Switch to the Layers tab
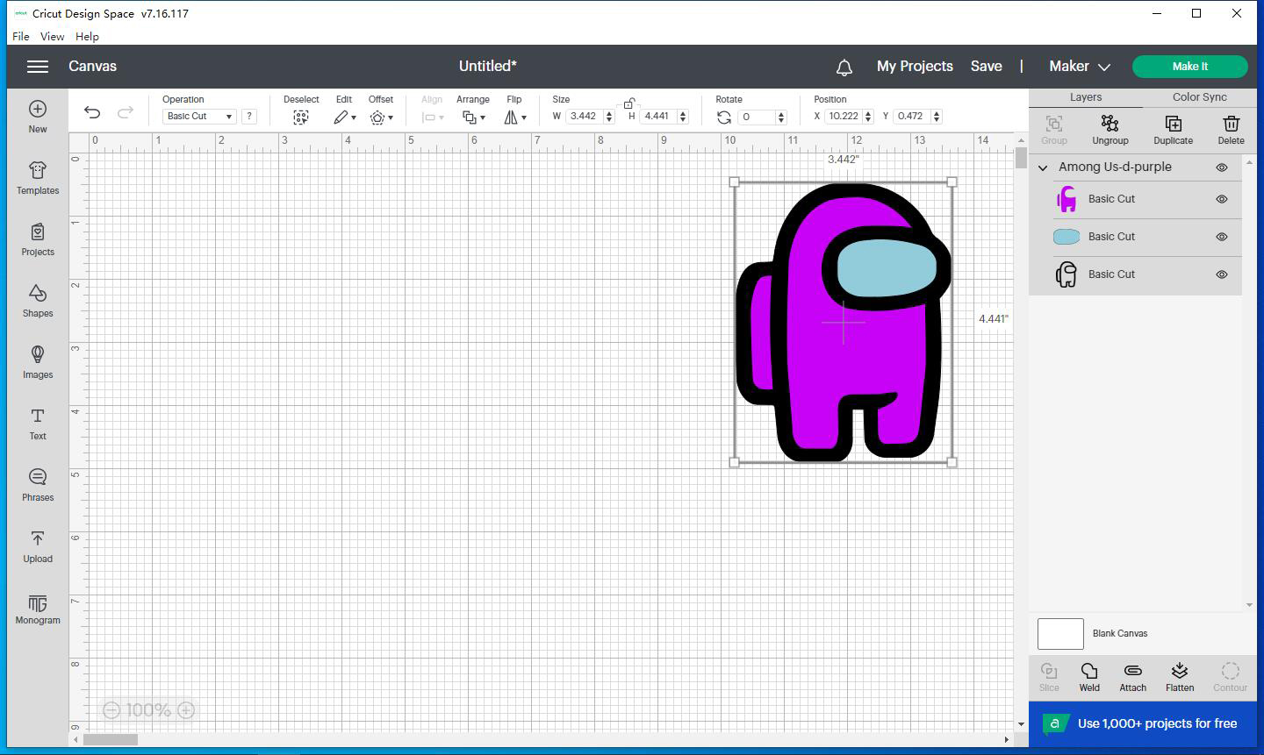This screenshot has width=1264, height=755. point(1086,97)
